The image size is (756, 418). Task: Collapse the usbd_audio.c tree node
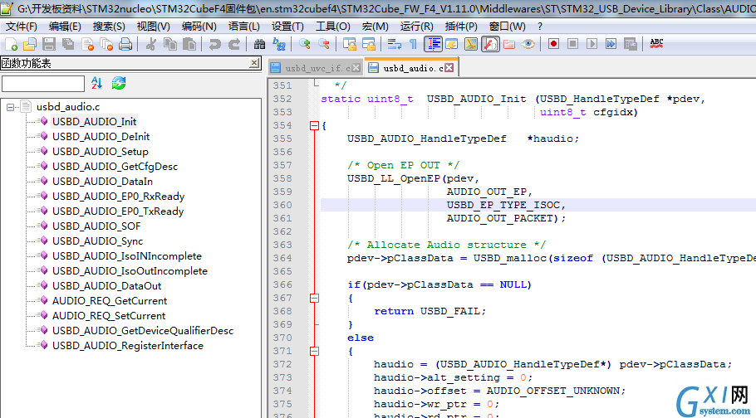click(10, 107)
